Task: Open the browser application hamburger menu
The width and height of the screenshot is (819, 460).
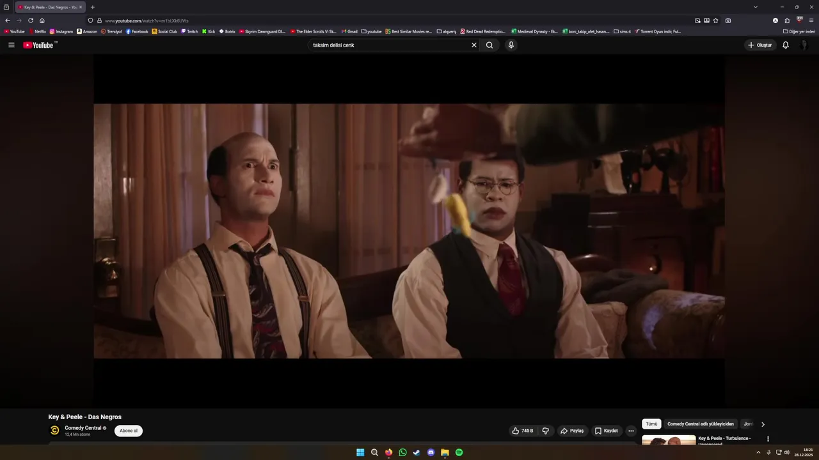Action: [811, 20]
